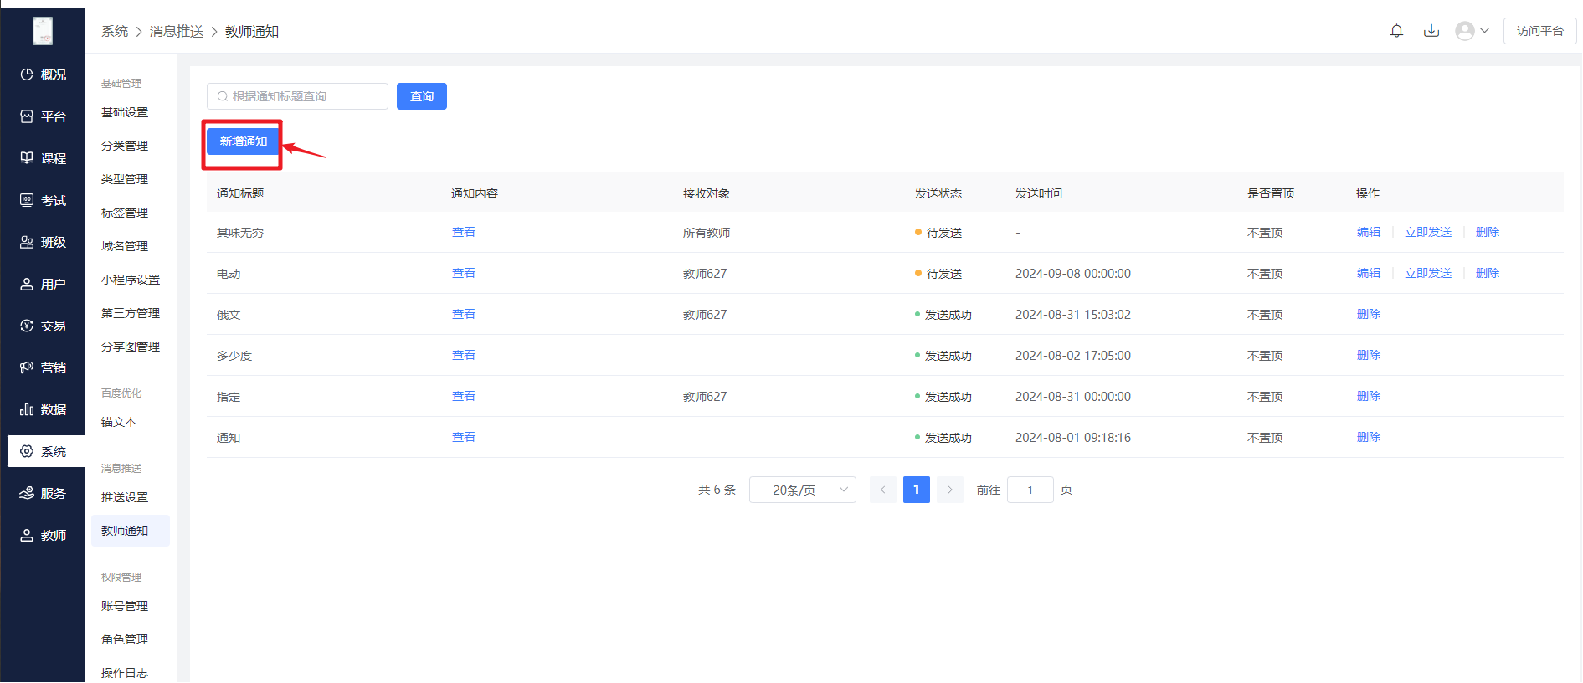Screen dimensions: 1583x683
Task: Open 分类管理 menu item
Action: tap(125, 146)
